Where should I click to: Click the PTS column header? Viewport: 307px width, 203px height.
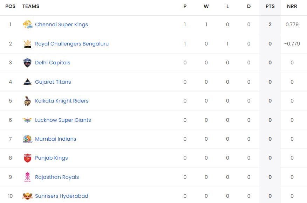270,6
